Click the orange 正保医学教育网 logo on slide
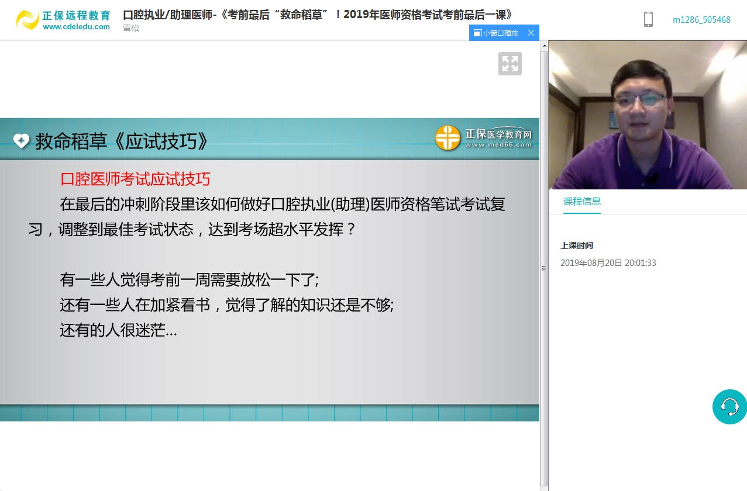The image size is (747, 491). [x=448, y=138]
